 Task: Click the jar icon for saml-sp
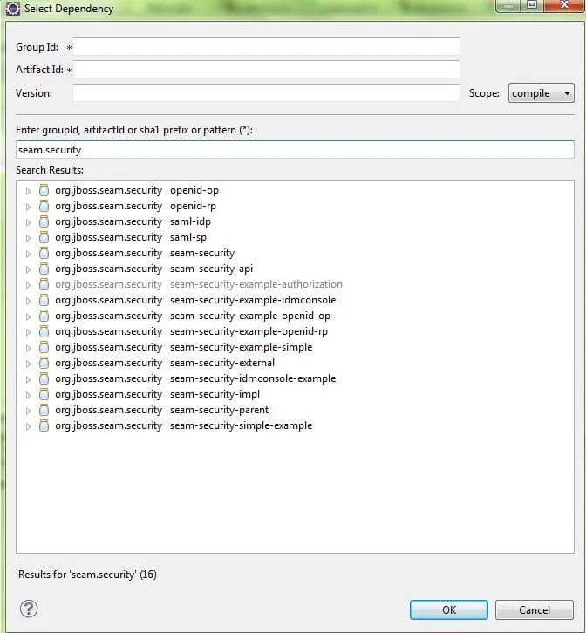click(44, 237)
